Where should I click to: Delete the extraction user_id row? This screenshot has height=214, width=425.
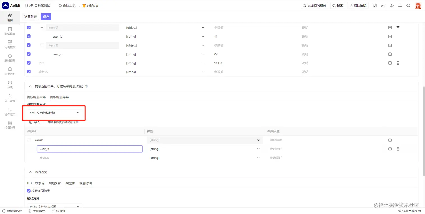point(398,149)
